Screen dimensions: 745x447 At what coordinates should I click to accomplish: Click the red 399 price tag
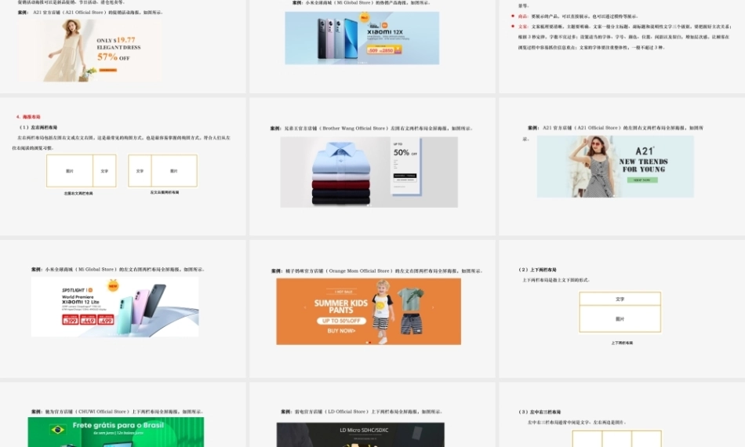point(71,320)
